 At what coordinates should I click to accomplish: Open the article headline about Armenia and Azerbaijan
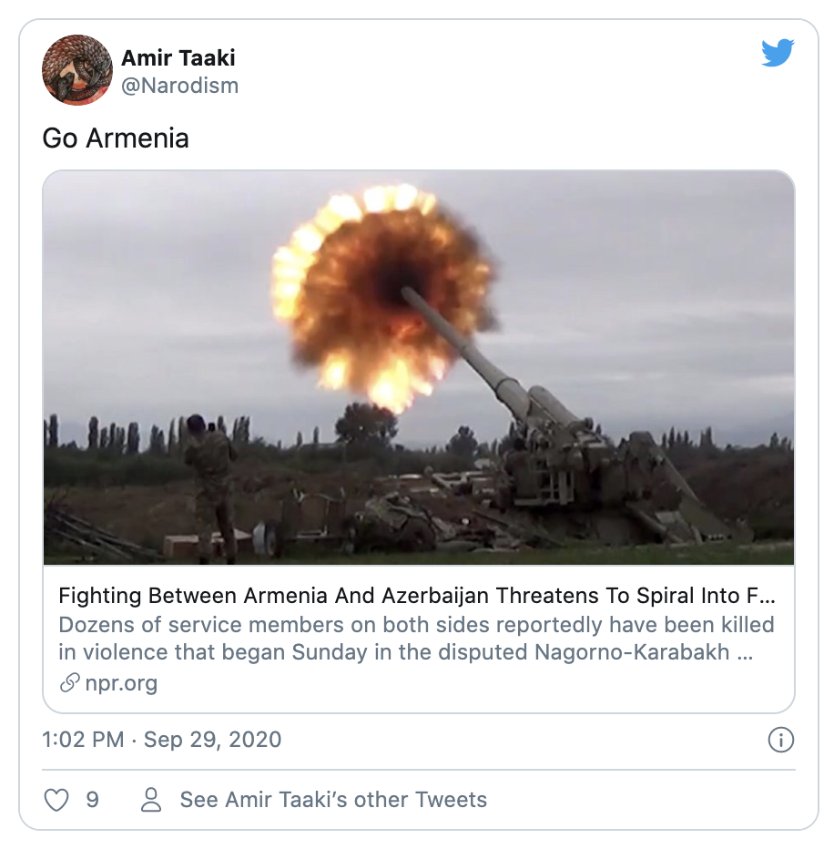pyautogui.click(x=417, y=597)
